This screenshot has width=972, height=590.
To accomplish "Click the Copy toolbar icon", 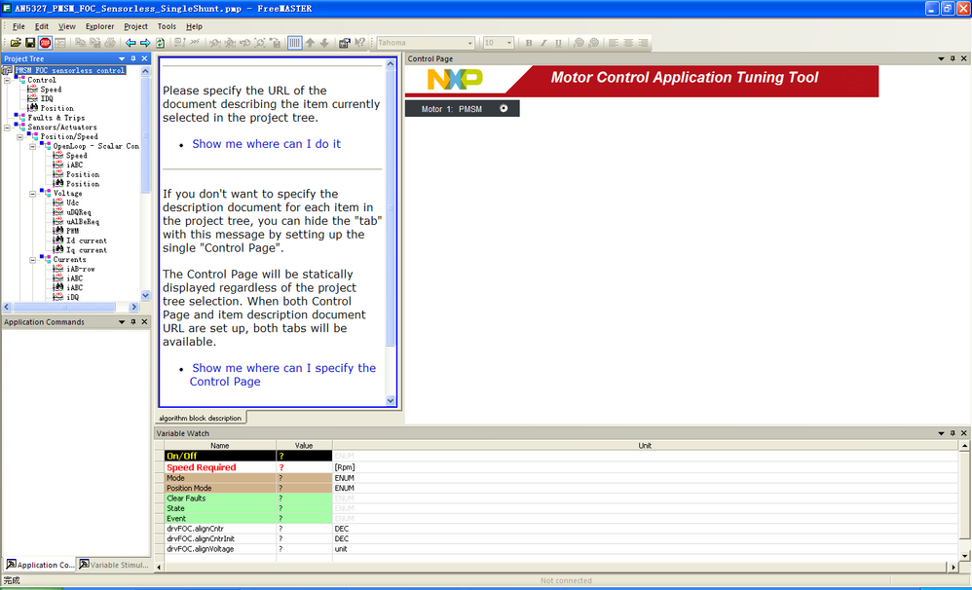I will (80, 43).
